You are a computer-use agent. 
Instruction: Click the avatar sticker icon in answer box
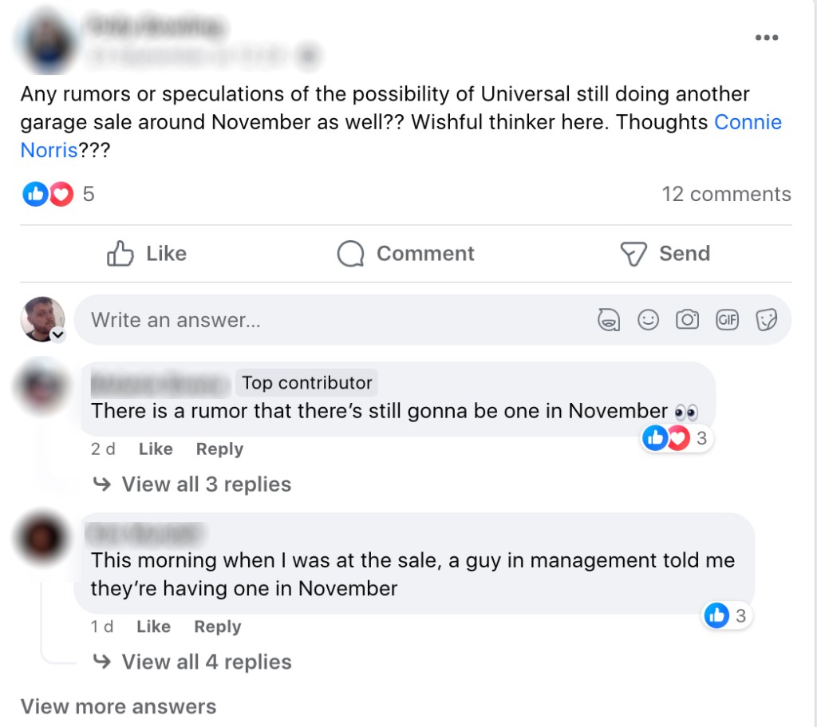tap(609, 320)
